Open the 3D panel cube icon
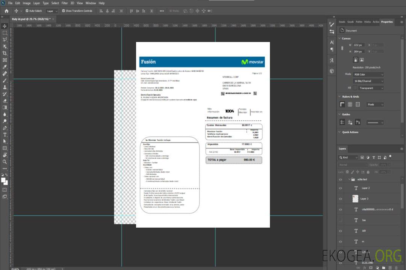Viewport: 406px width, 270px height. click(332, 71)
